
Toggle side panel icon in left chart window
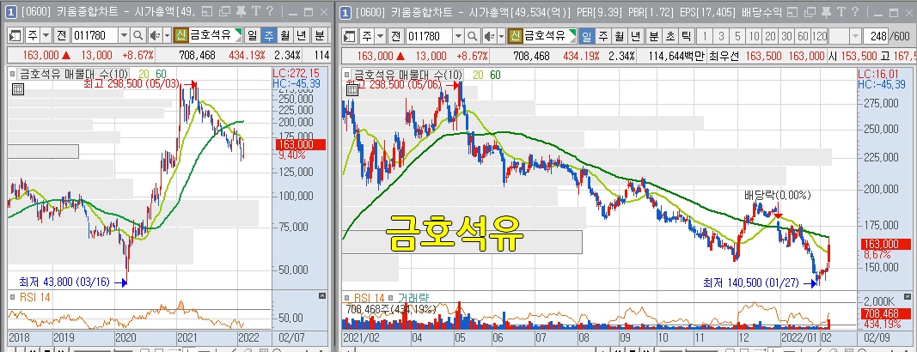tap(15, 36)
